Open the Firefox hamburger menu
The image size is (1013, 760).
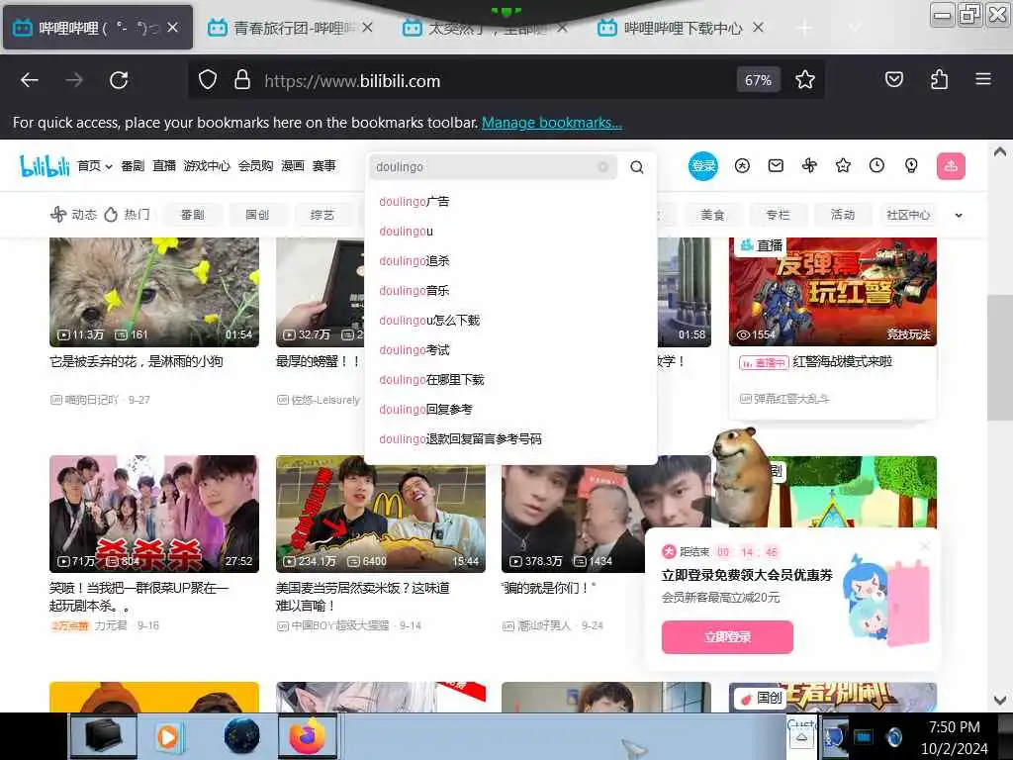983,79
